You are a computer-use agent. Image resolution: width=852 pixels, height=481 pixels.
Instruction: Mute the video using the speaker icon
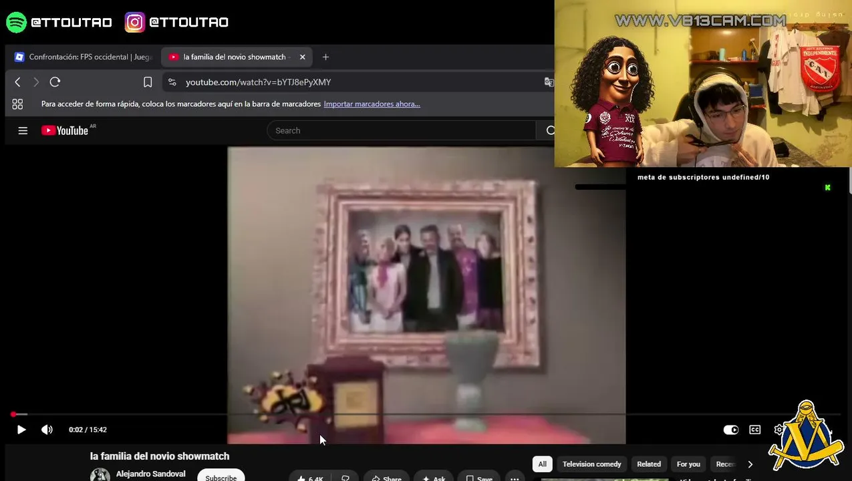[47, 430]
